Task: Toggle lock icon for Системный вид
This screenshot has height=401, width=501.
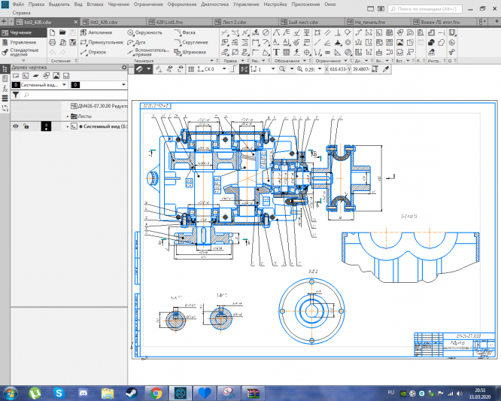Action: pos(26,126)
